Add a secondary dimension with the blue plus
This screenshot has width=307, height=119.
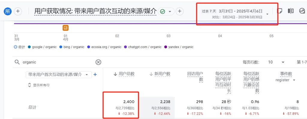click(x=95, y=74)
